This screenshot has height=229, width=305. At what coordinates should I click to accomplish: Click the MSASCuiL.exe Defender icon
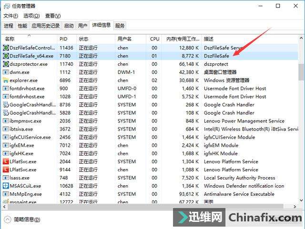tap(6, 186)
